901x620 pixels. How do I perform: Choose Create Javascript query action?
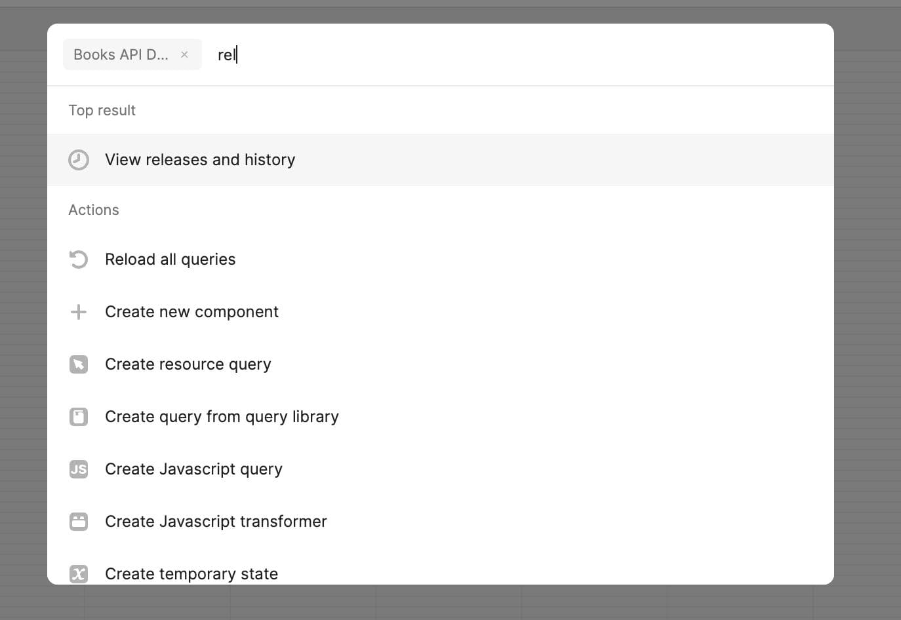193,469
